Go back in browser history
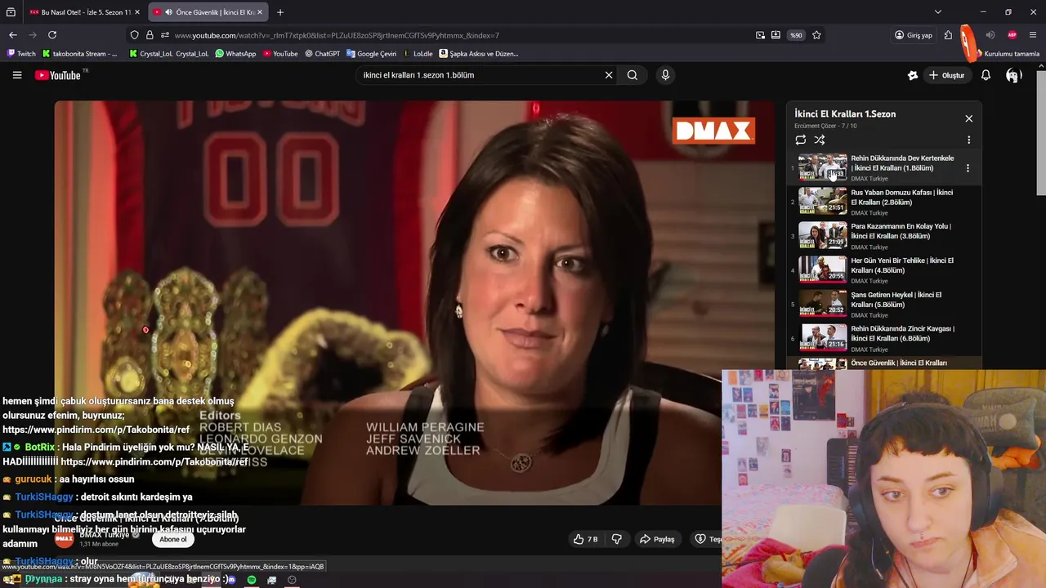 13,35
